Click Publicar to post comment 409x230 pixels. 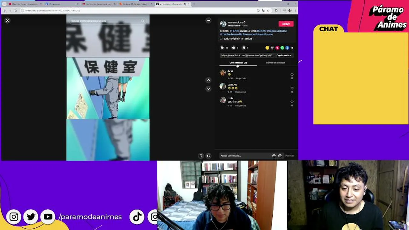[x=289, y=156]
